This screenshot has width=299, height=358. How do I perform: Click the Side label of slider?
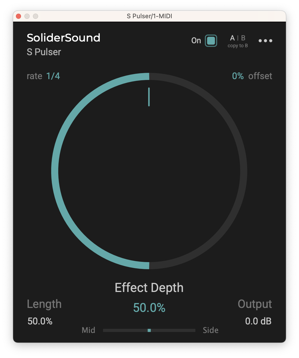tap(211, 330)
